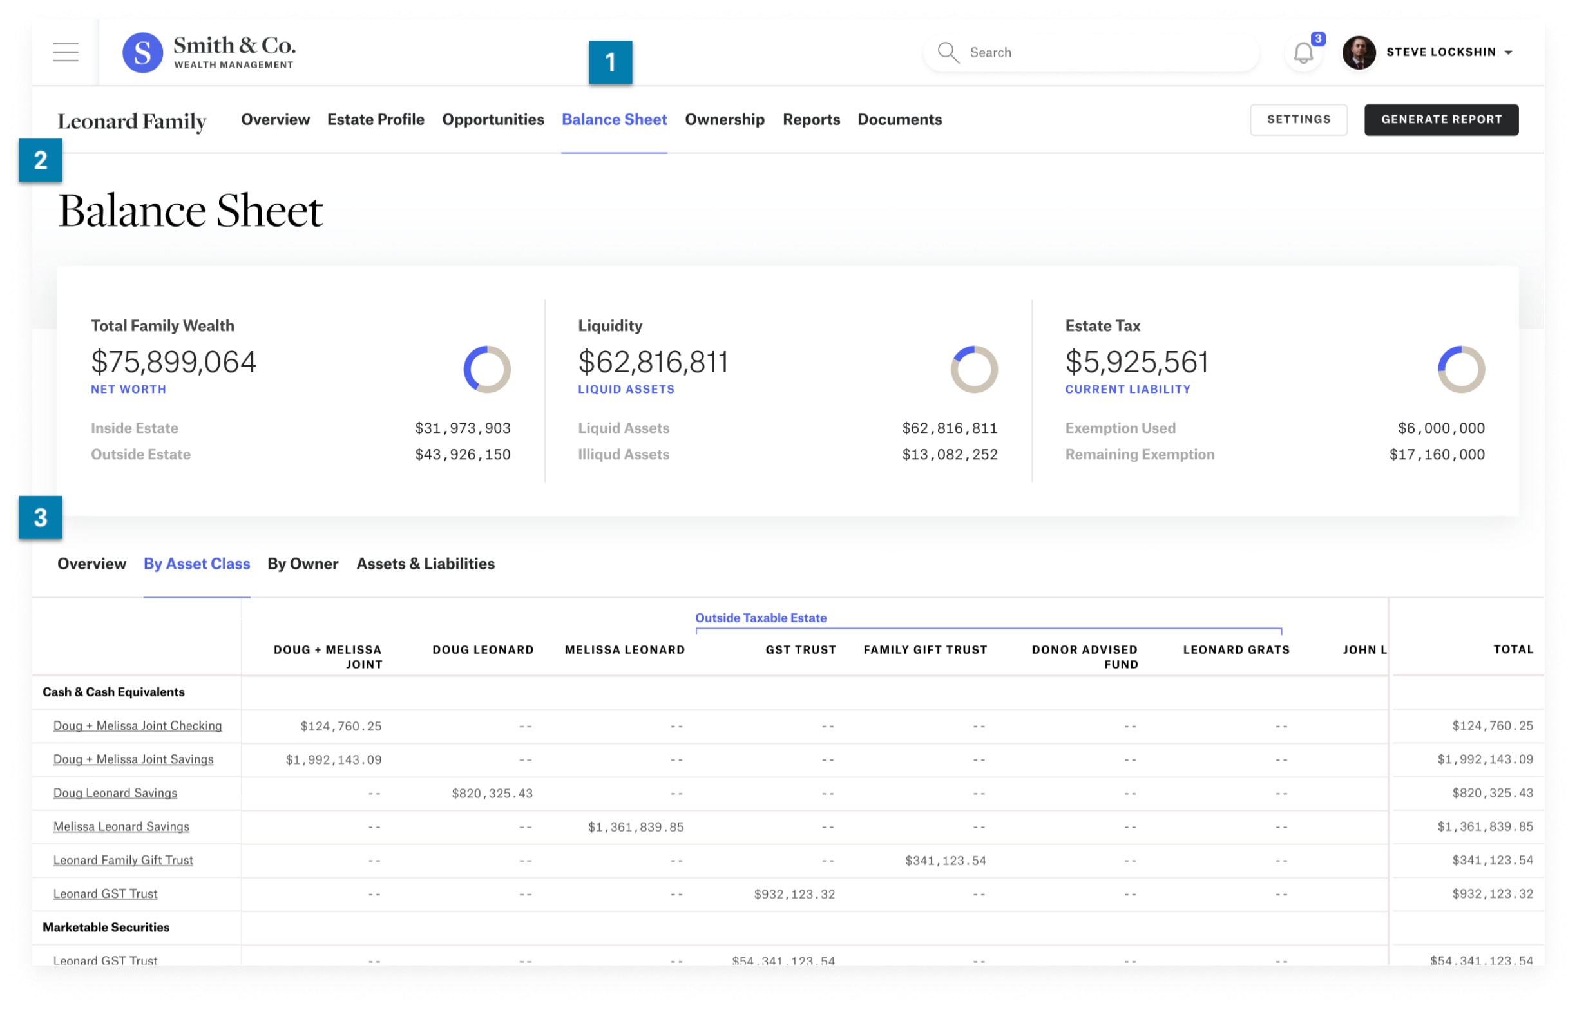
Task: Click the Illiquid Assets value $13,082,252
Action: click(x=950, y=455)
